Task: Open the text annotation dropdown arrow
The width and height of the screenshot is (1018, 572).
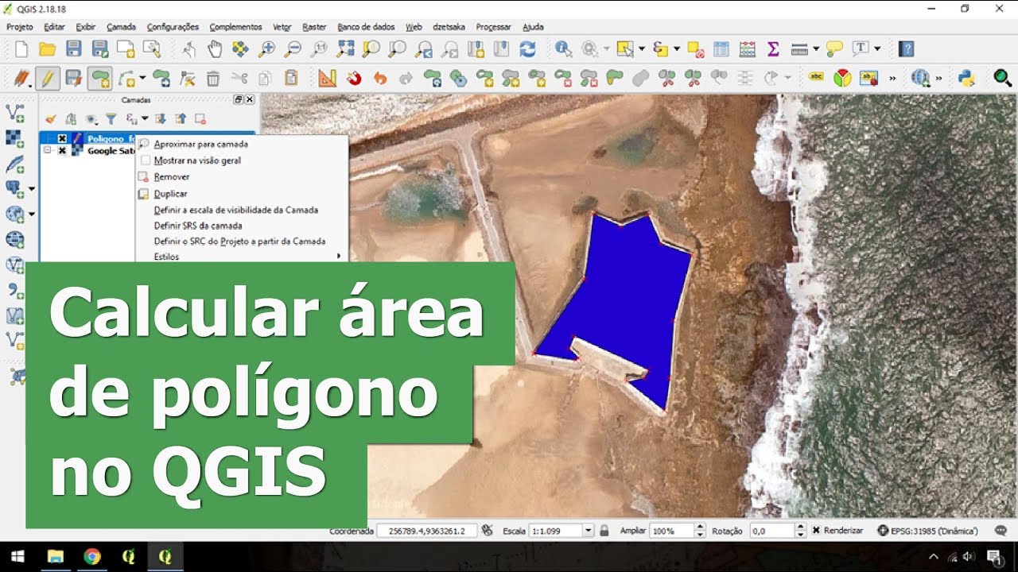Action: point(877,49)
